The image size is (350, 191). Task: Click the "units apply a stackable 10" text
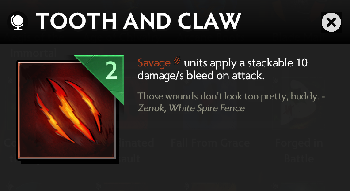(246, 63)
